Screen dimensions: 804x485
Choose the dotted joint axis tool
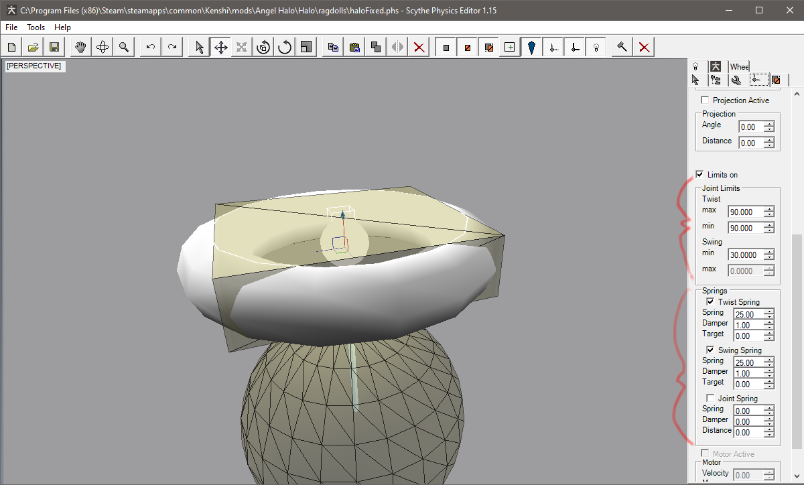point(553,47)
